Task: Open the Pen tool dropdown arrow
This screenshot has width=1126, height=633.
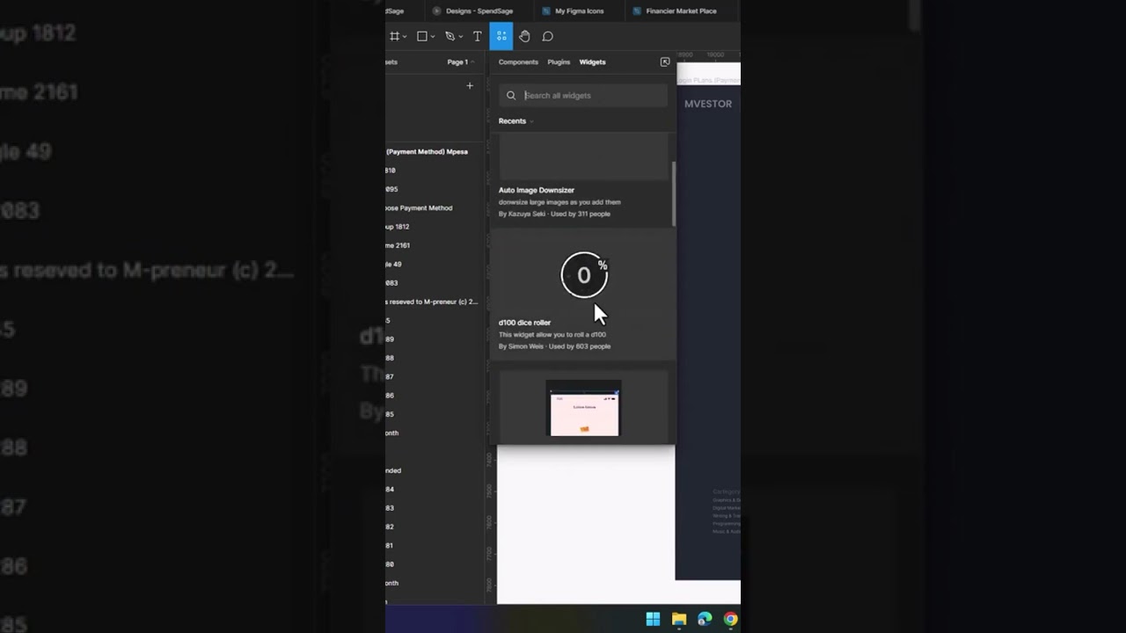Action: click(460, 37)
